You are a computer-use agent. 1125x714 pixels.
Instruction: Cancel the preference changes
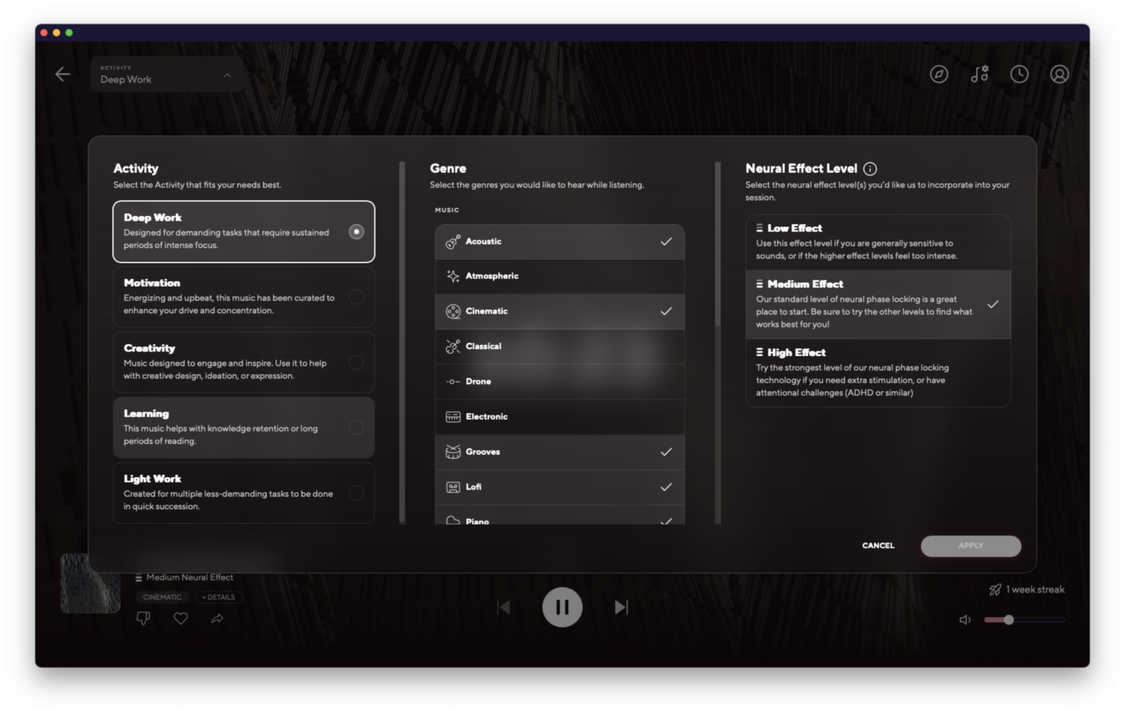pyautogui.click(x=877, y=546)
